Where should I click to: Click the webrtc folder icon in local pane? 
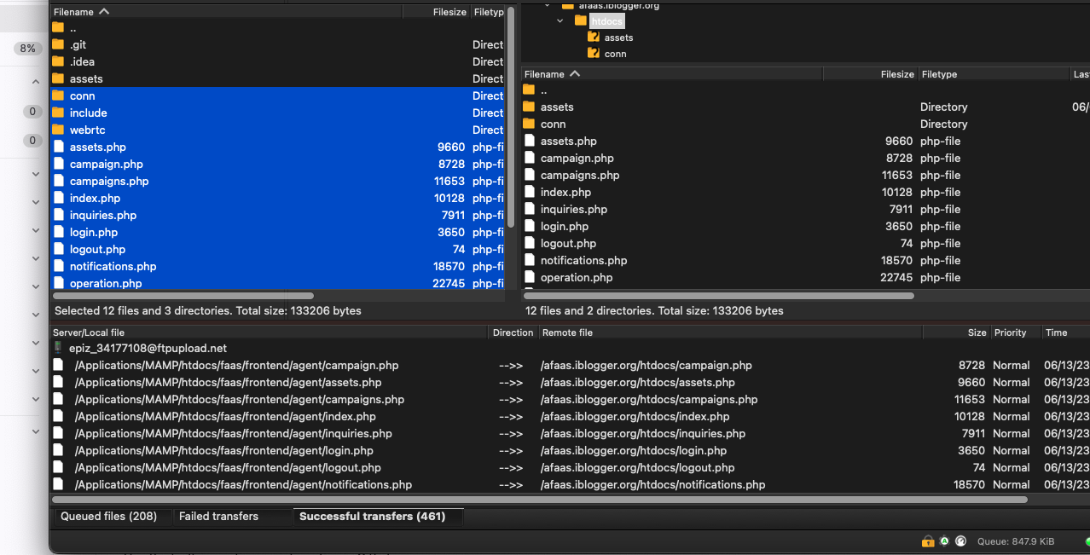pyautogui.click(x=58, y=130)
